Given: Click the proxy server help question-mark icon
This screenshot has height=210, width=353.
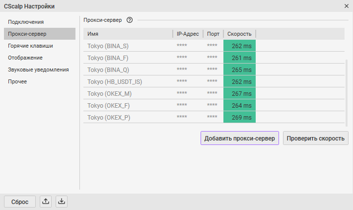Looking at the screenshot, I should point(130,20).
